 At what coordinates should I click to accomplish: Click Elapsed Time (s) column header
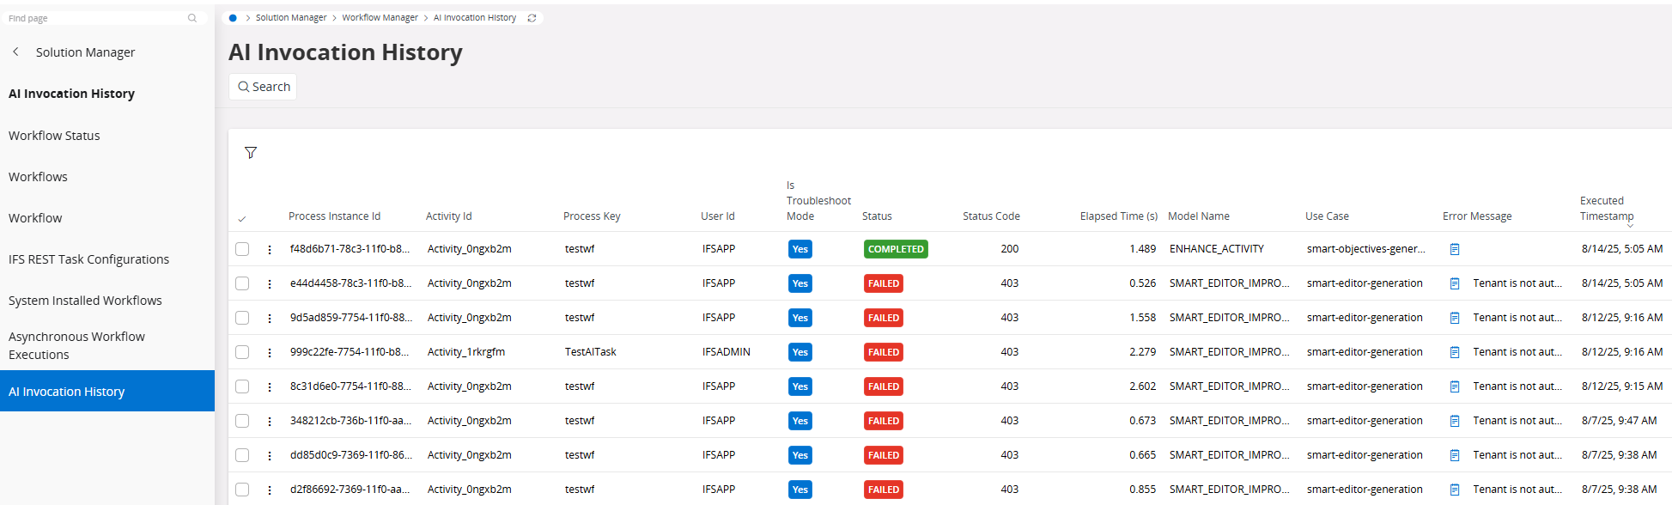[x=1118, y=216]
